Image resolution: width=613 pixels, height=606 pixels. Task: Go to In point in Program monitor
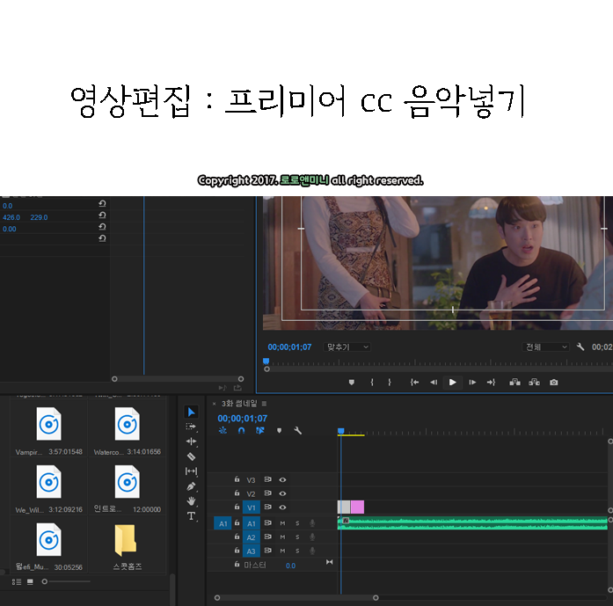414,383
